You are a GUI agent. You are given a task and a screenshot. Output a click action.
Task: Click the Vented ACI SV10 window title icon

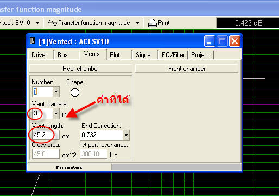[33, 41]
